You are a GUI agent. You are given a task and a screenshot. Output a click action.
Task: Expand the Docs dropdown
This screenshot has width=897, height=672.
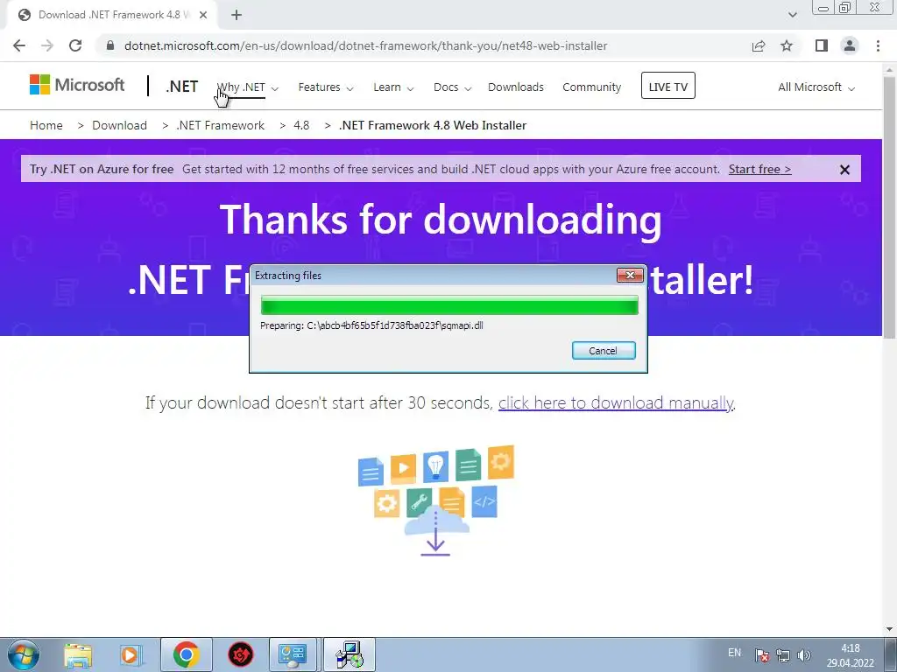452,87
